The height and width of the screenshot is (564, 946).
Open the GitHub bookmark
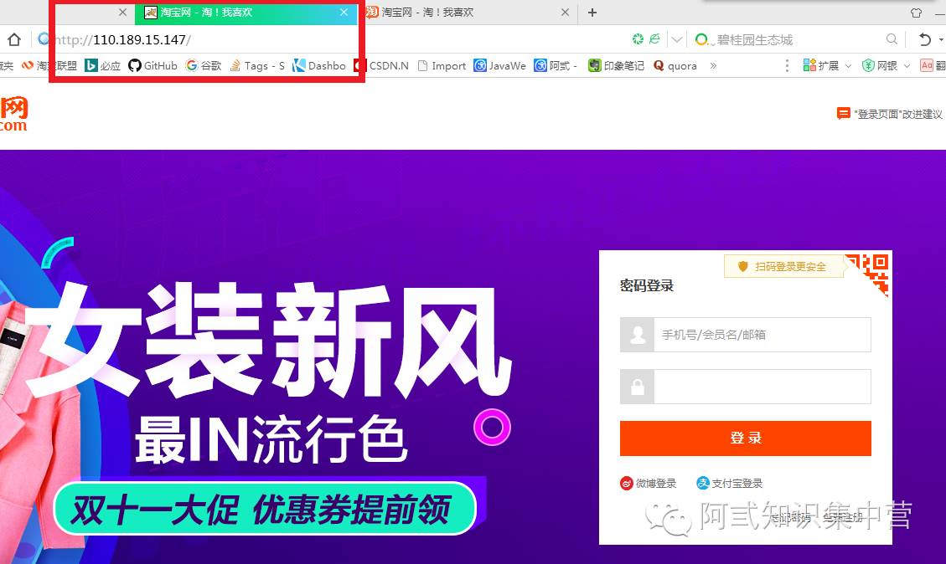(152, 65)
